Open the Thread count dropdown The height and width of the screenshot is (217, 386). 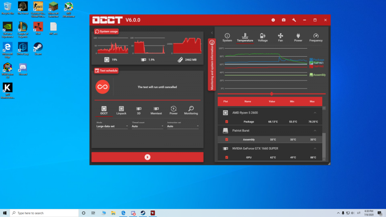click(x=147, y=126)
